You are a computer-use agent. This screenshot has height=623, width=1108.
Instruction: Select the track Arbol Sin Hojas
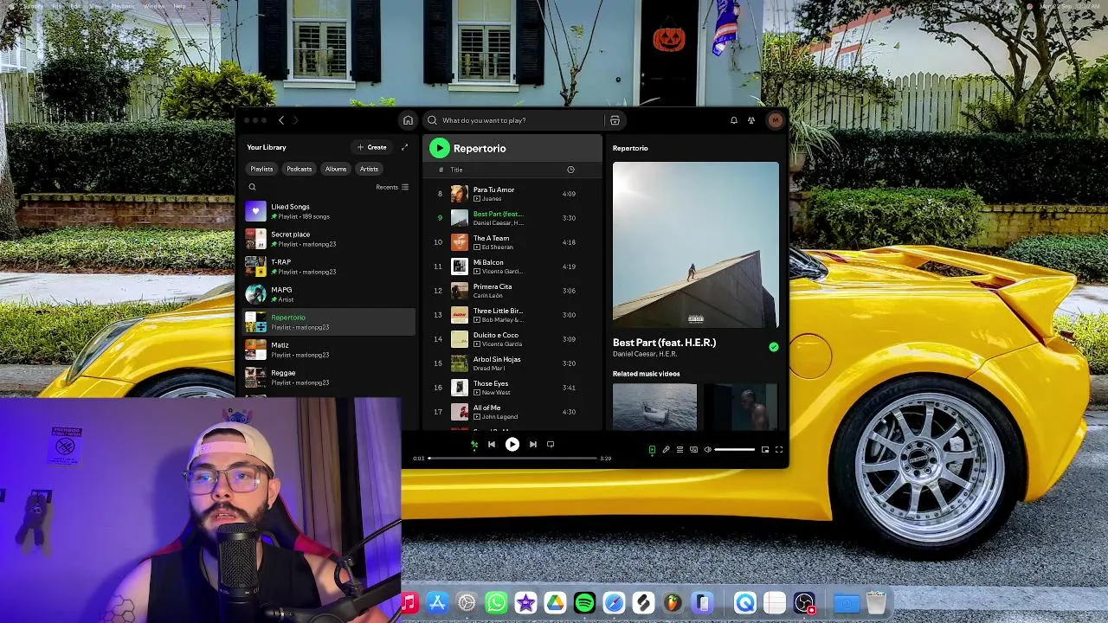512,363
